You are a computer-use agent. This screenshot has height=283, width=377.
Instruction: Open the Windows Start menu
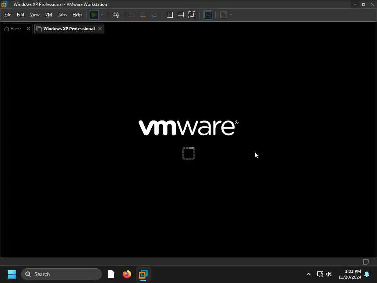[12, 274]
